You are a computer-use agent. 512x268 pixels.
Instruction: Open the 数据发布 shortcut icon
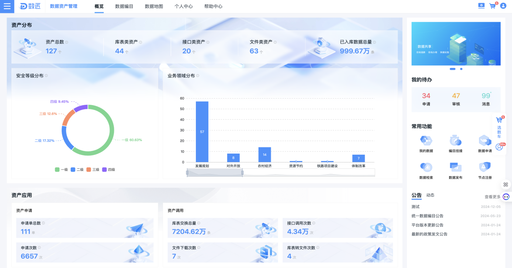(456, 167)
